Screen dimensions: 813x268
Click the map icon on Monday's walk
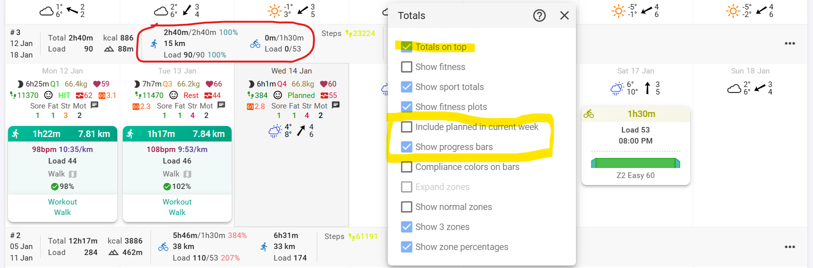[73, 174]
